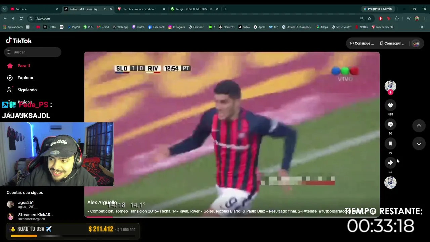
Task: Click the #telefe hashtag in the caption
Action: click(310, 211)
